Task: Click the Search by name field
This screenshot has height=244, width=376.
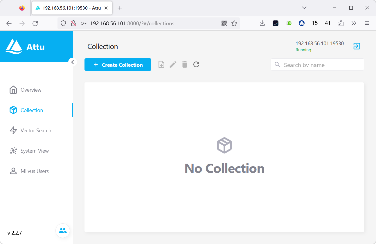Action: click(317, 64)
